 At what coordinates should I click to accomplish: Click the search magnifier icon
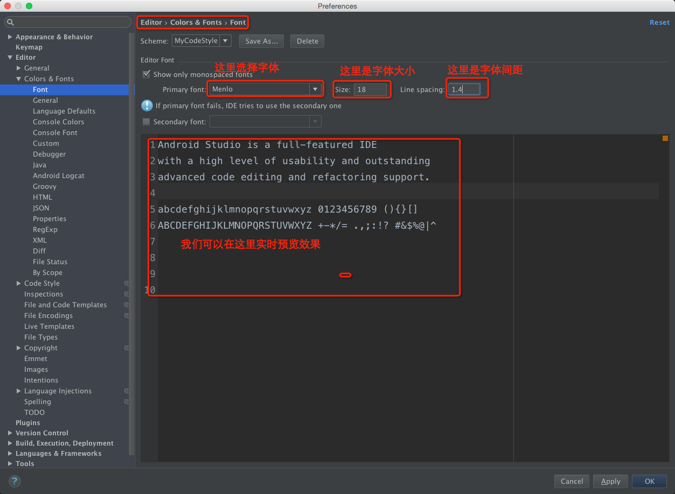11,22
